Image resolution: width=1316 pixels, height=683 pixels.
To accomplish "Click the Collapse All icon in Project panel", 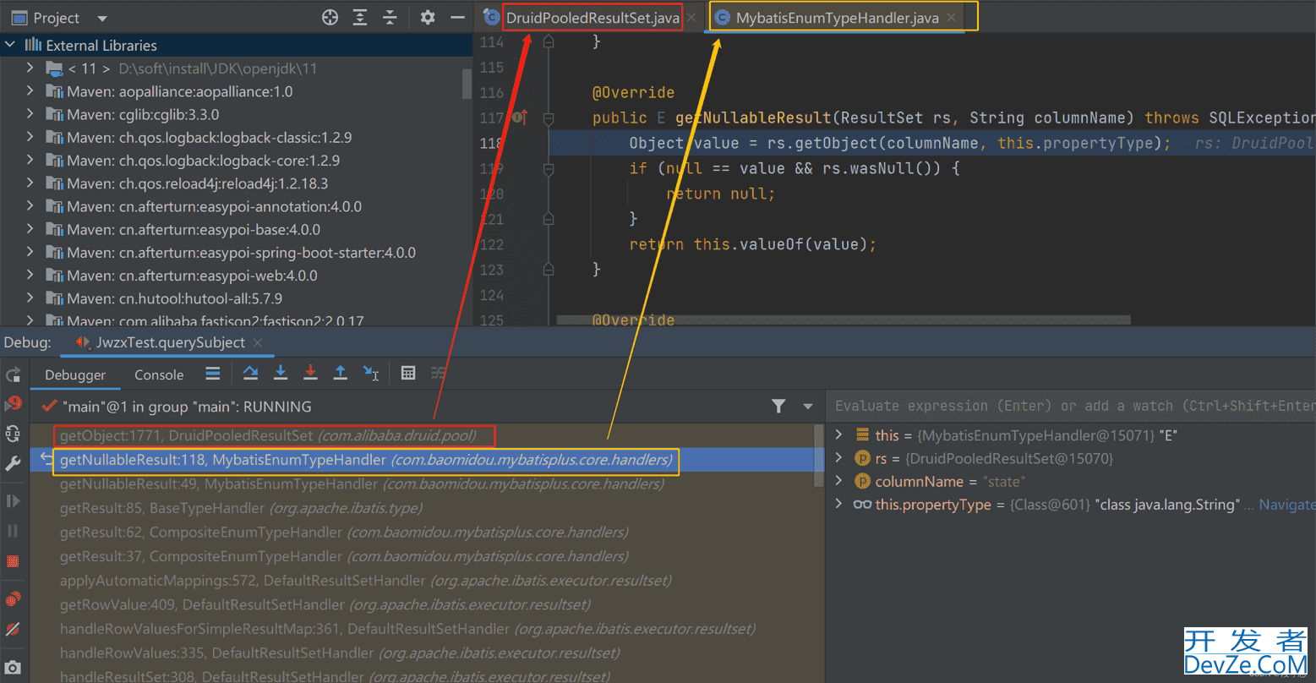I will click(390, 18).
